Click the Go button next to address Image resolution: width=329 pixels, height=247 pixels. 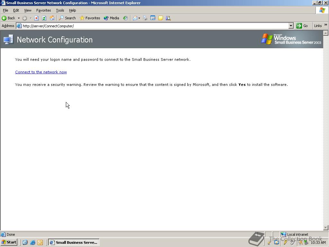[x=302, y=26]
